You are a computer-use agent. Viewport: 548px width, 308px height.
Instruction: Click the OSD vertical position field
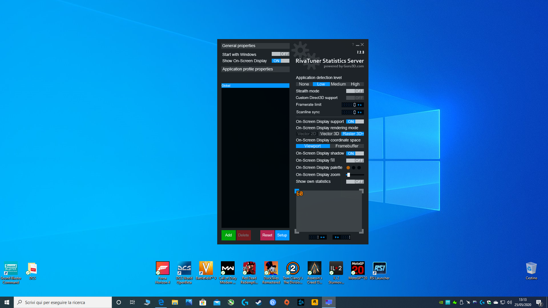pyautogui.click(x=342, y=237)
